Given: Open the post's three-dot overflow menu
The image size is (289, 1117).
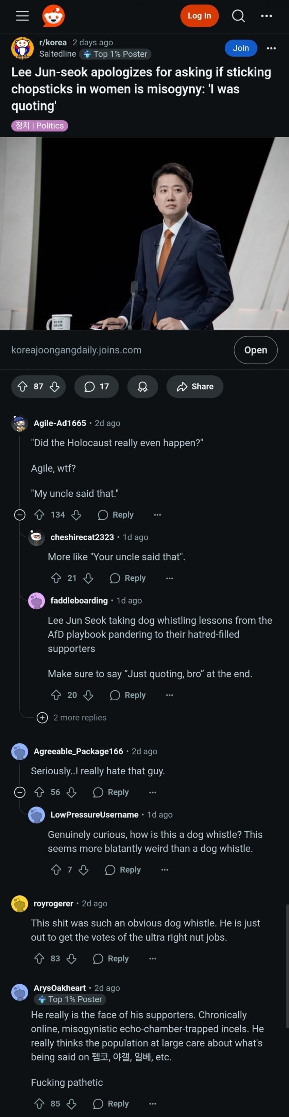Looking at the screenshot, I should pos(271,48).
